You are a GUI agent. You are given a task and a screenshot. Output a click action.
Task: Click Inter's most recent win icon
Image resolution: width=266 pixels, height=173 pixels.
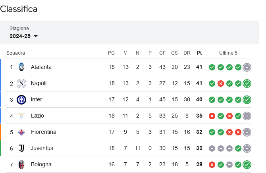point(247,100)
